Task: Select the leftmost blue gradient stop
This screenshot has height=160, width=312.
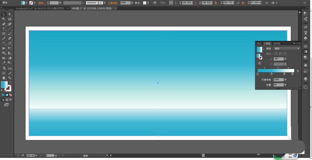Action: pyautogui.click(x=258, y=74)
